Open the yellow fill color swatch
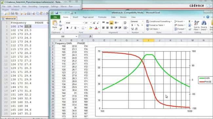This screenshot has width=213, height=119. 90,28
